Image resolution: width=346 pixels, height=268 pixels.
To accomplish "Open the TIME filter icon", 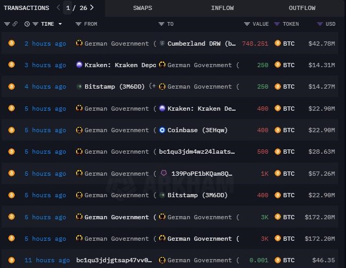I will (35, 24).
